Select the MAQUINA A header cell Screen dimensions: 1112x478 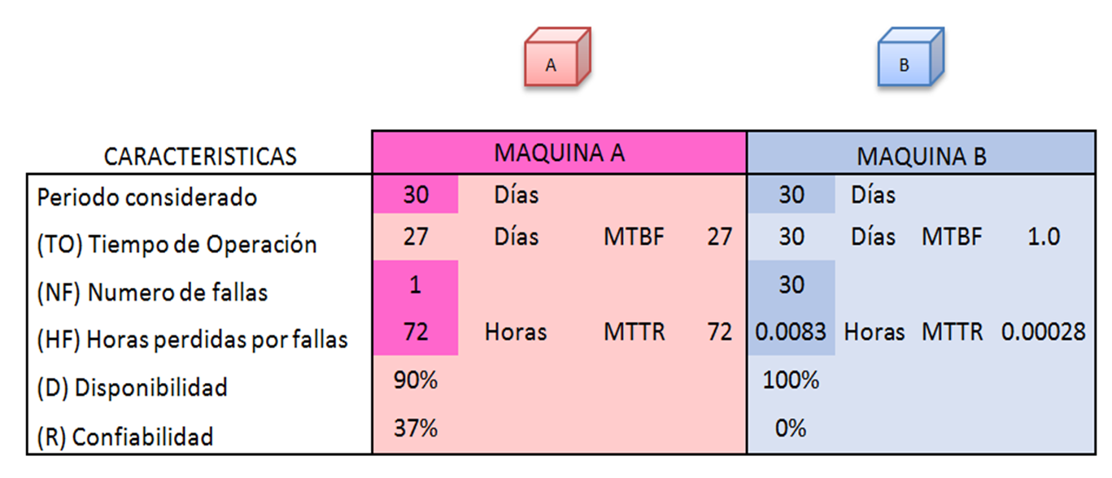(559, 153)
